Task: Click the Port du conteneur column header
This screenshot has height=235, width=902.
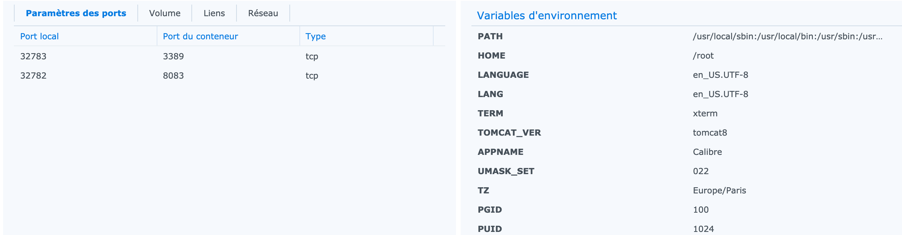Action: click(200, 37)
